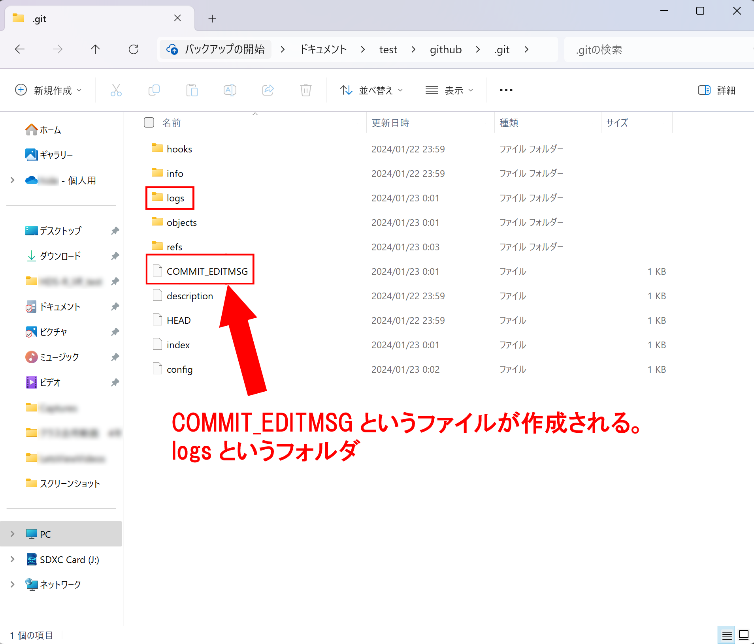
Task: Open the ... see-more menu
Action: pyautogui.click(x=506, y=90)
